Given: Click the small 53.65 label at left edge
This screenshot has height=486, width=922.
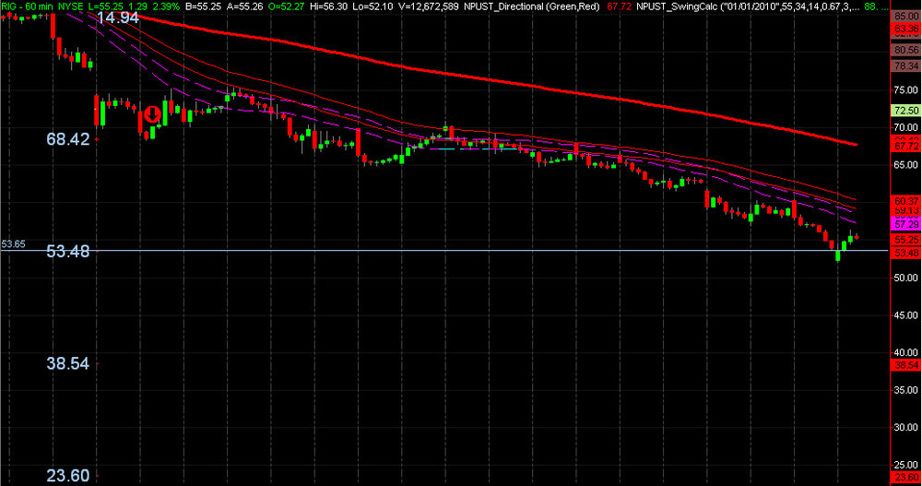Looking at the screenshot, I should tap(13, 244).
